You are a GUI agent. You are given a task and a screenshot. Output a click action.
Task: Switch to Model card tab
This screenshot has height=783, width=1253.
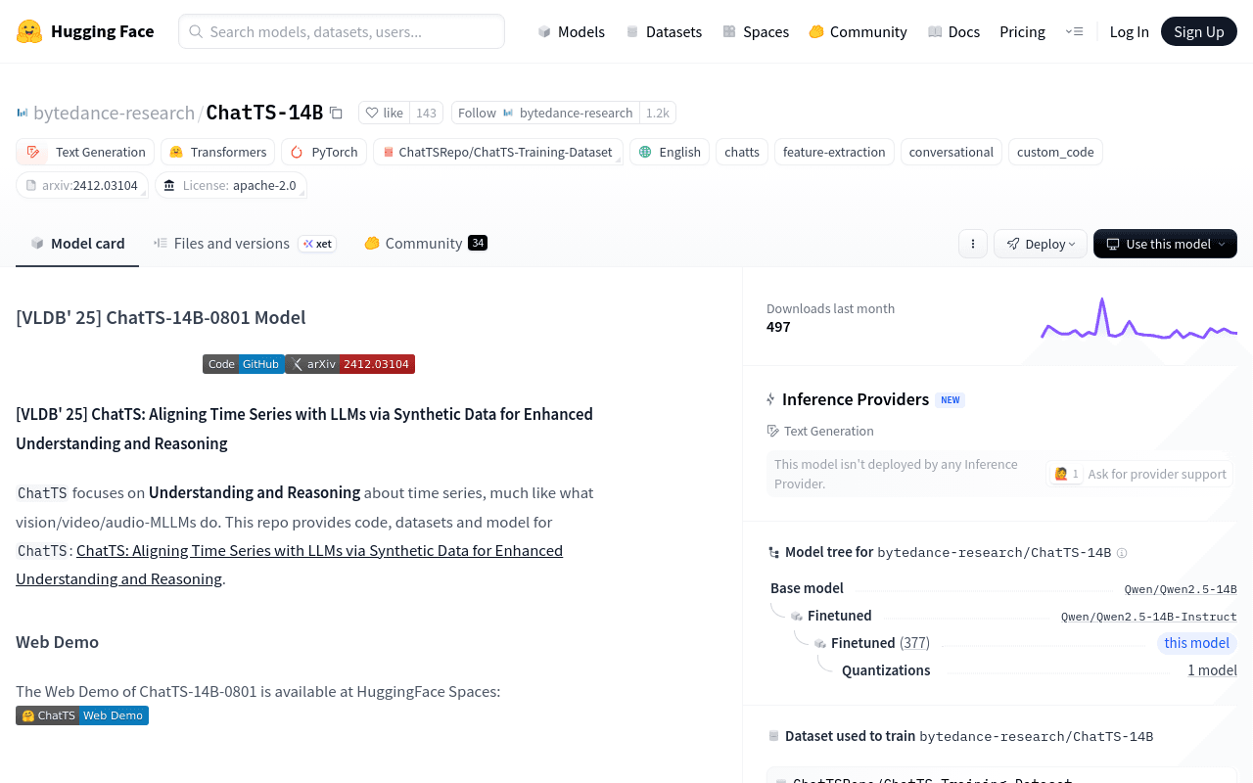[77, 244]
